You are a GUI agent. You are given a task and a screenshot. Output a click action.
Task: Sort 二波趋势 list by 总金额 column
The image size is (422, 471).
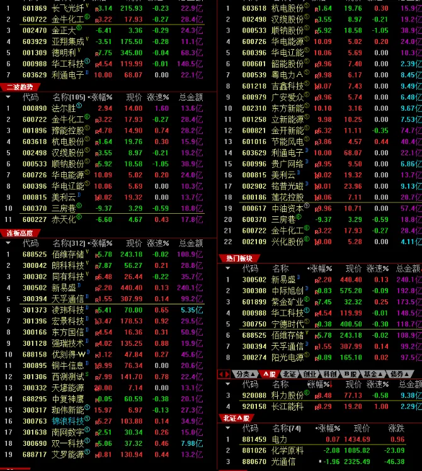pyautogui.click(x=191, y=97)
